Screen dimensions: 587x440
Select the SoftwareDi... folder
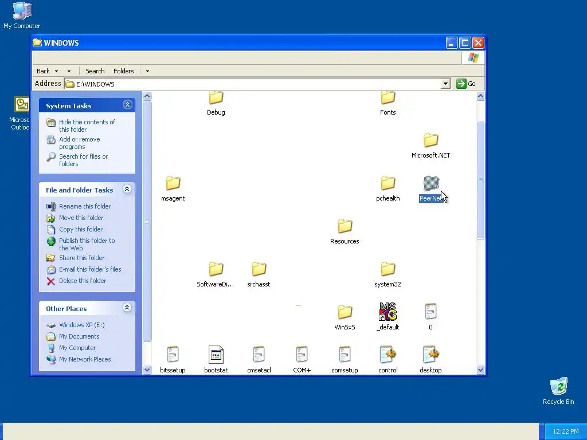click(x=216, y=275)
